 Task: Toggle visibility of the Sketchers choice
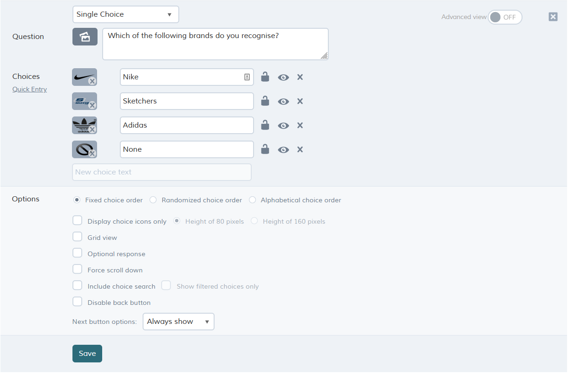[283, 102]
